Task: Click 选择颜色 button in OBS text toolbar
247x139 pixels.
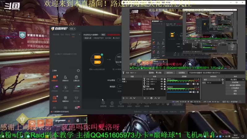Action: pos(182,73)
